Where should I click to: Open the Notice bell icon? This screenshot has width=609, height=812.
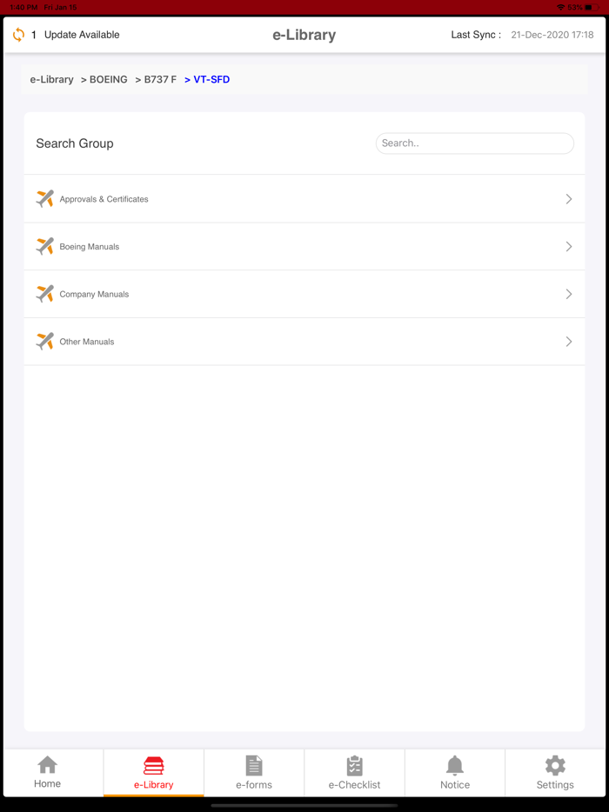click(454, 764)
